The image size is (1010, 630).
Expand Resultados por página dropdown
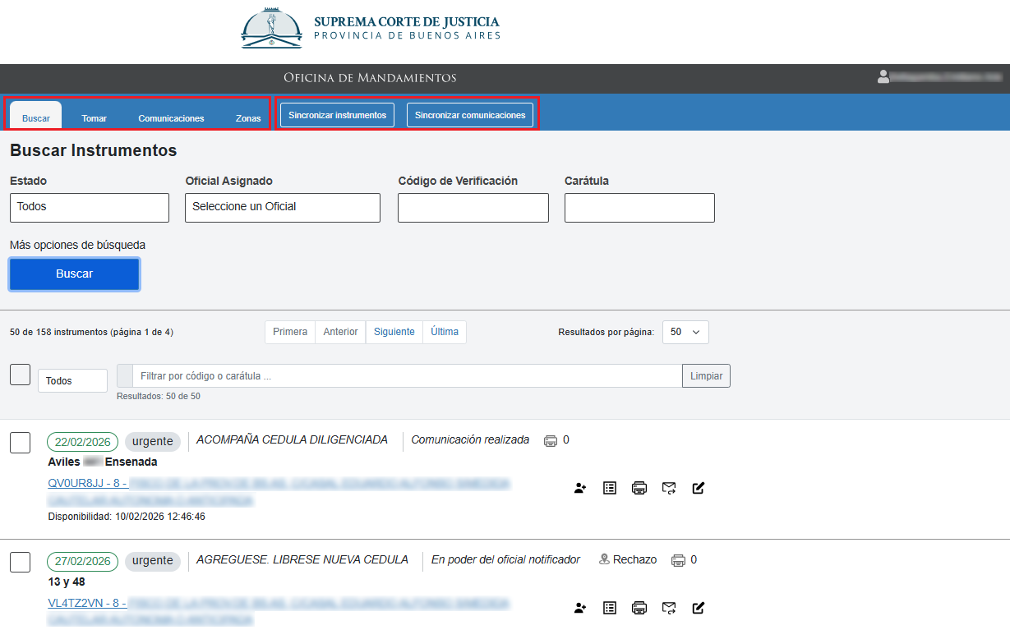685,332
